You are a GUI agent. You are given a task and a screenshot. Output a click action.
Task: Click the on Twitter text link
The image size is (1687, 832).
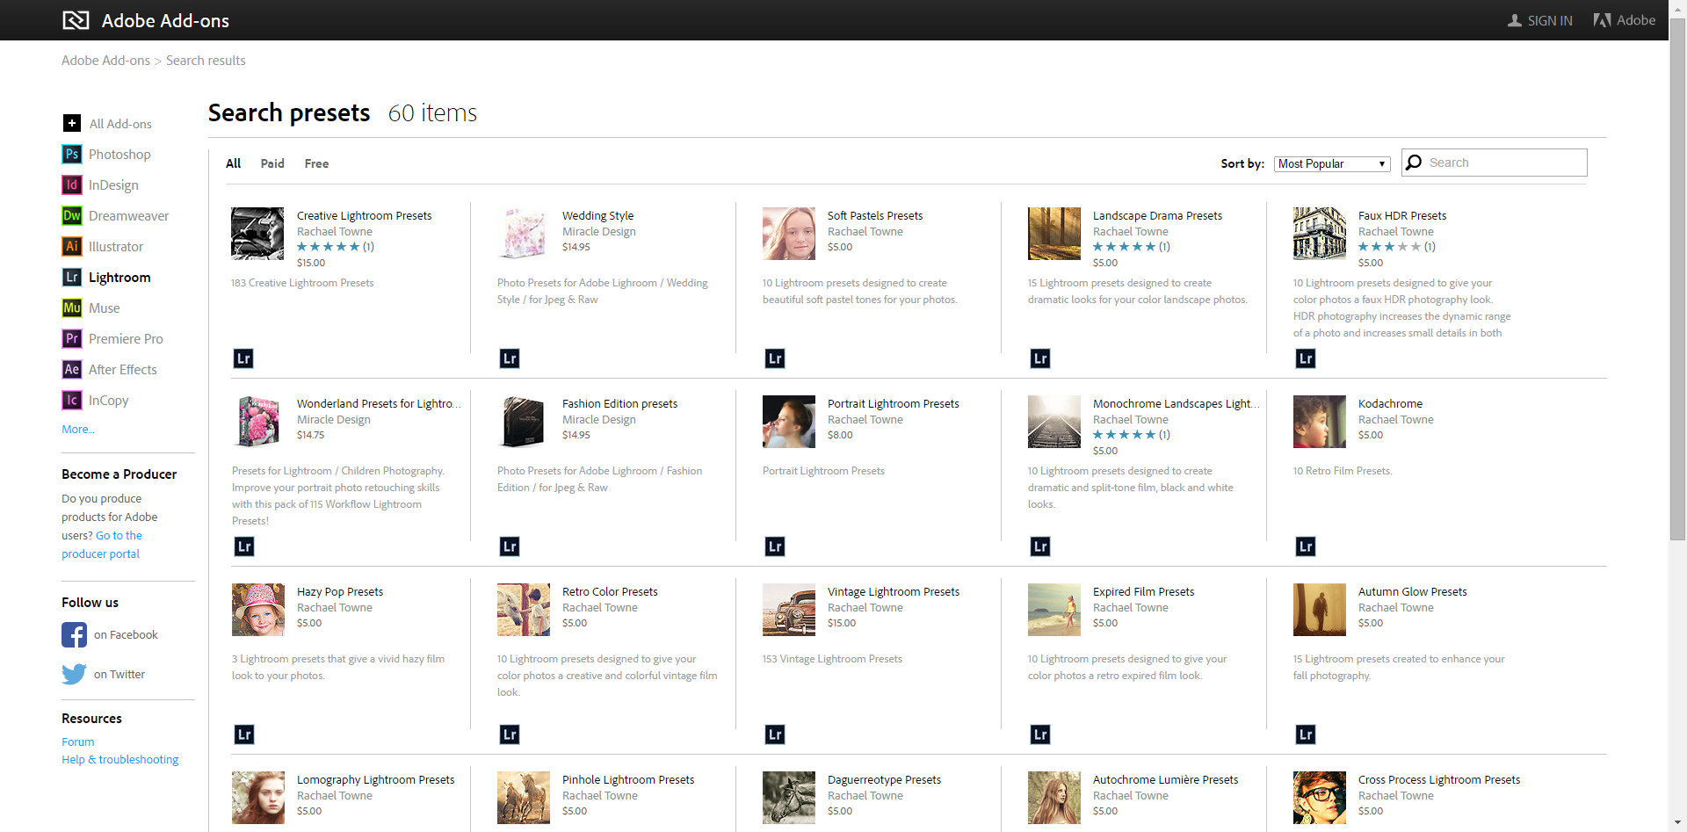[119, 675]
